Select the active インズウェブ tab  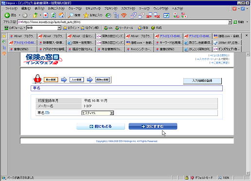(x=227, y=49)
